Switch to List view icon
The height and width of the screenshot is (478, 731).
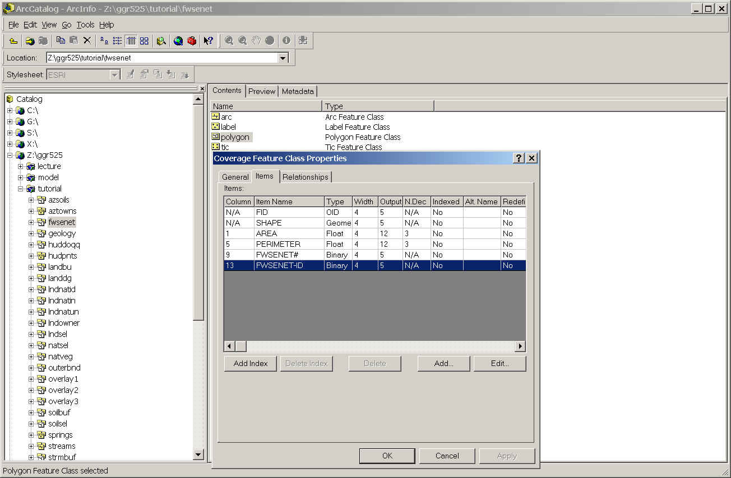[117, 41]
